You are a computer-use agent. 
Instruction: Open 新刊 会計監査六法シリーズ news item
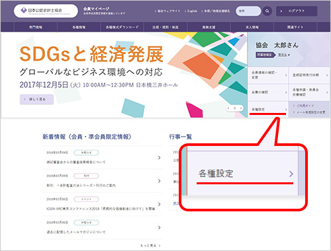click(81, 186)
